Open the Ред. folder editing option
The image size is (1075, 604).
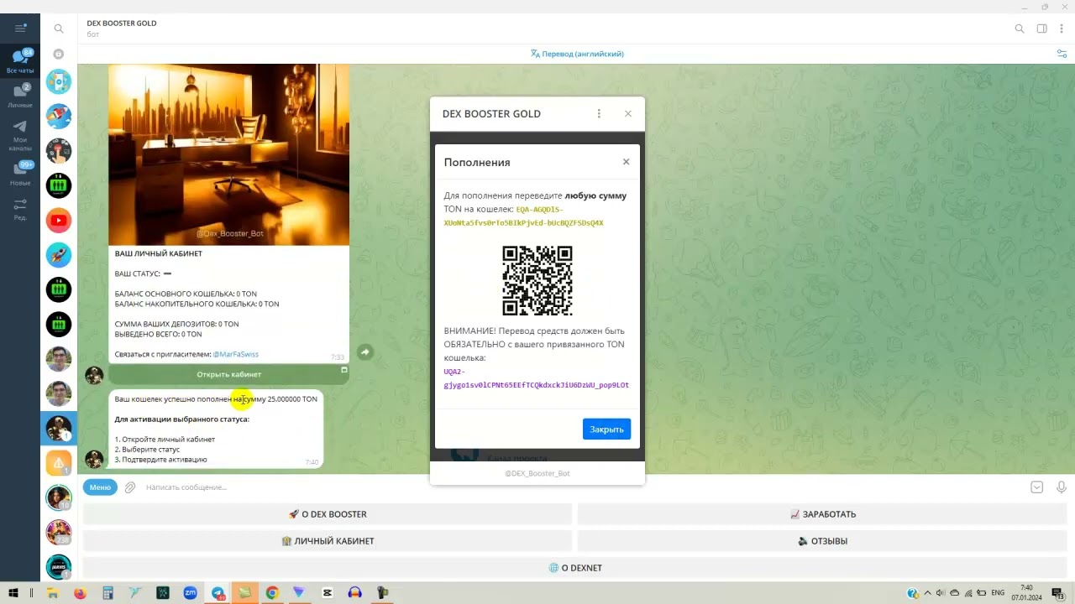tap(20, 209)
